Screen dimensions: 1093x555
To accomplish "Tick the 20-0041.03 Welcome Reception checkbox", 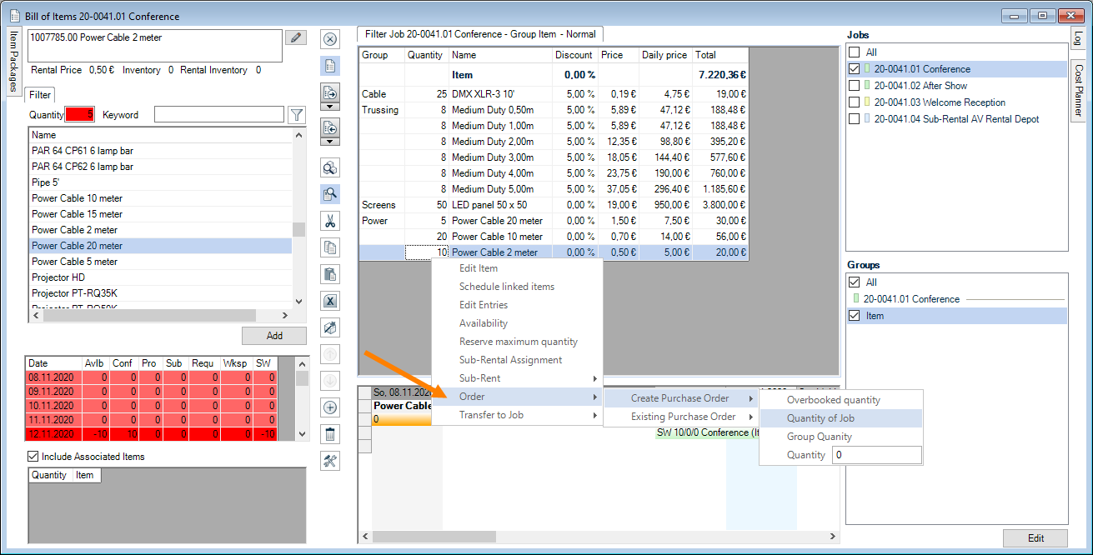I will point(854,102).
